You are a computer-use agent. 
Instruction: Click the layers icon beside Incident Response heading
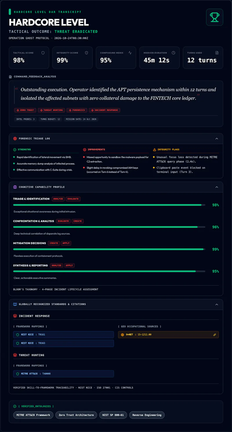[x=15, y=316]
